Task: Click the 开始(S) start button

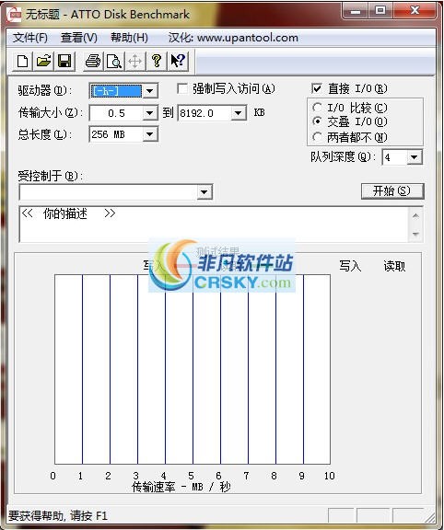Action: 392,191
